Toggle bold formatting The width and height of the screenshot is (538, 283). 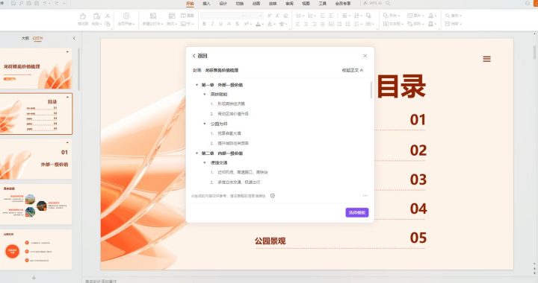(204, 24)
